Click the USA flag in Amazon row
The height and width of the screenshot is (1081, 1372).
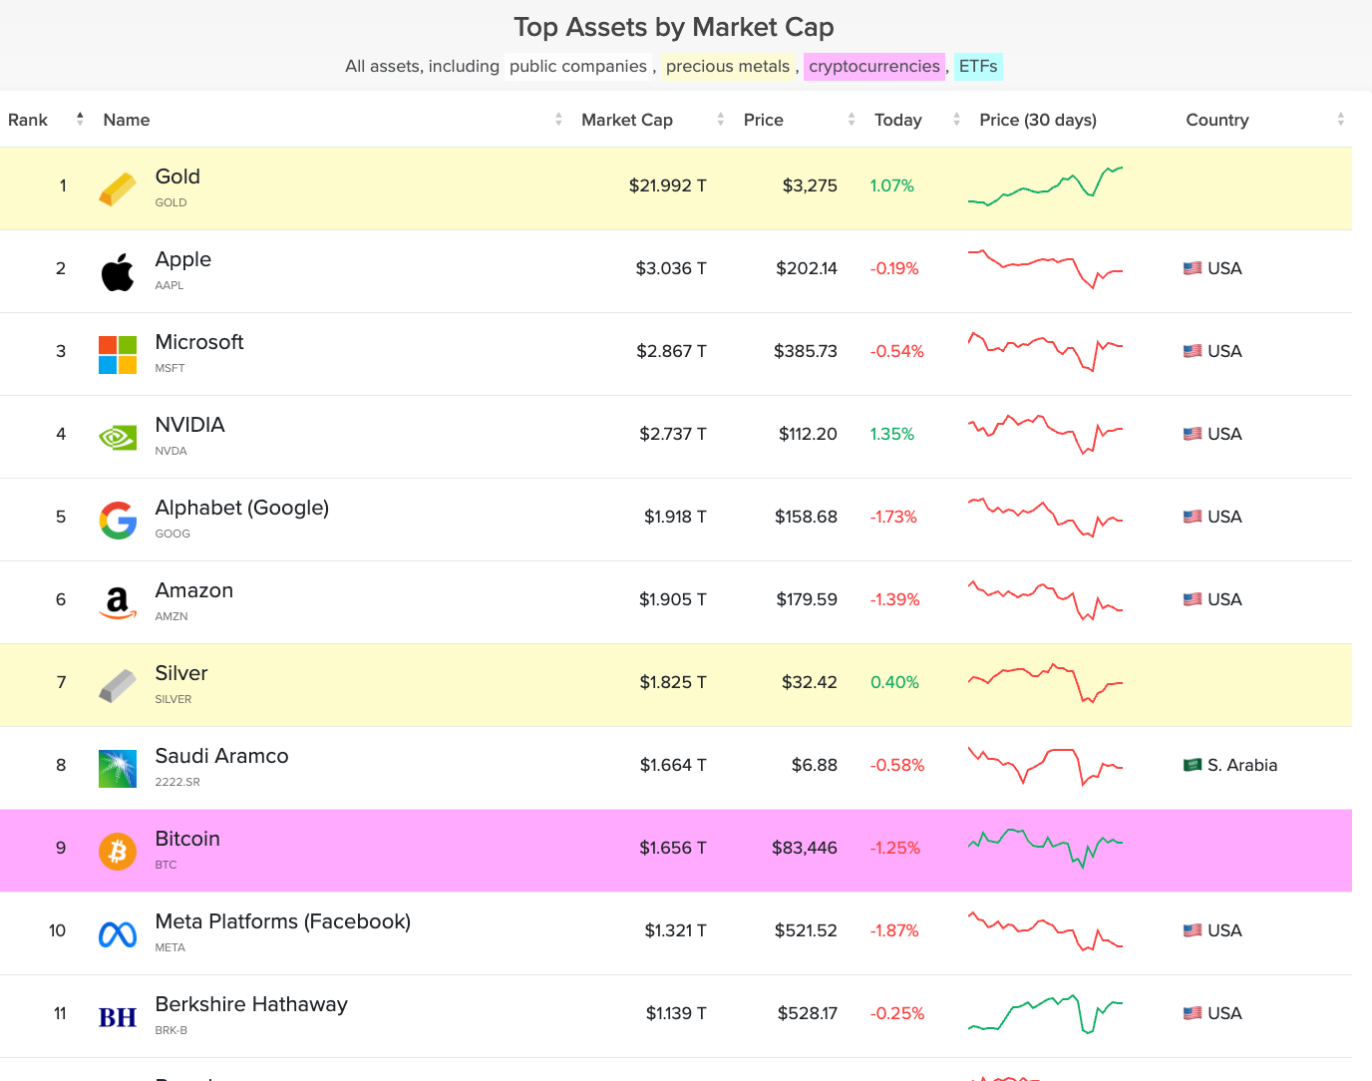coord(1192,599)
